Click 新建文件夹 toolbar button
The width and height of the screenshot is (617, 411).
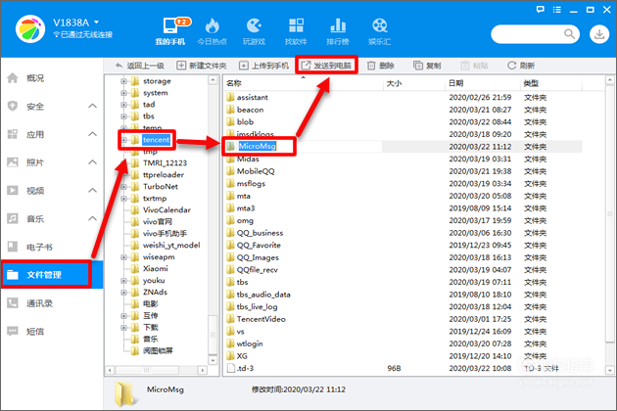click(202, 66)
